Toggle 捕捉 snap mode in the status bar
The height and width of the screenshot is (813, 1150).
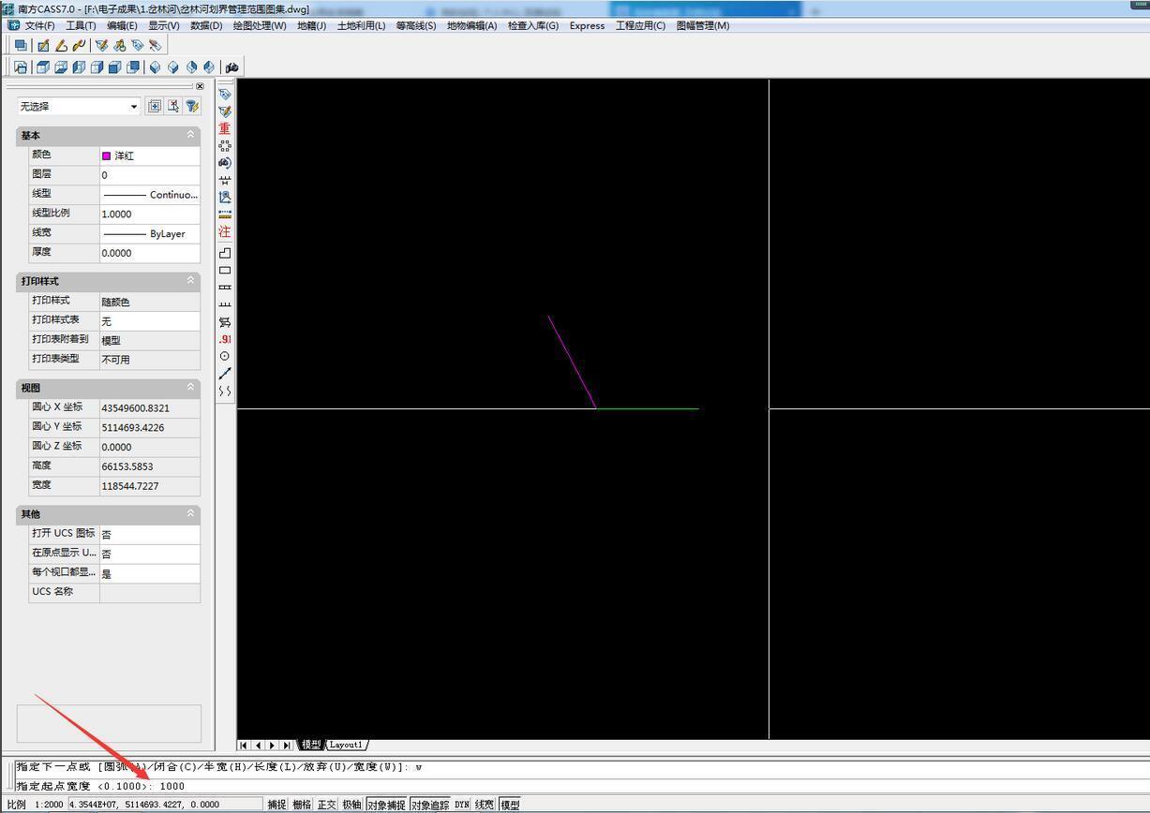click(276, 805)
